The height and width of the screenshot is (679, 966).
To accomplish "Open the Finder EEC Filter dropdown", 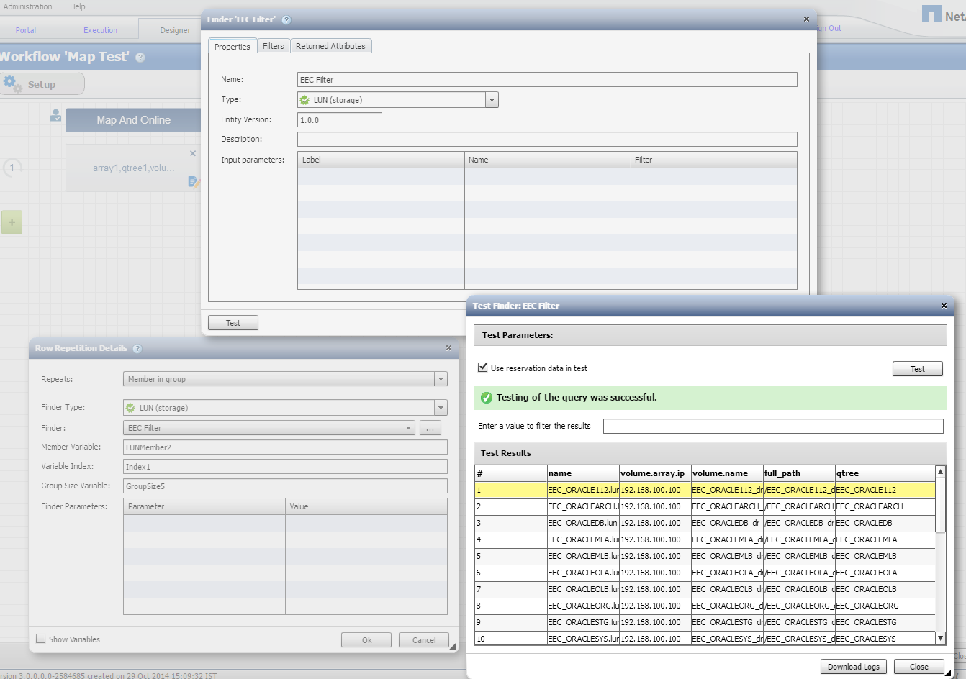I will (408, 428).
